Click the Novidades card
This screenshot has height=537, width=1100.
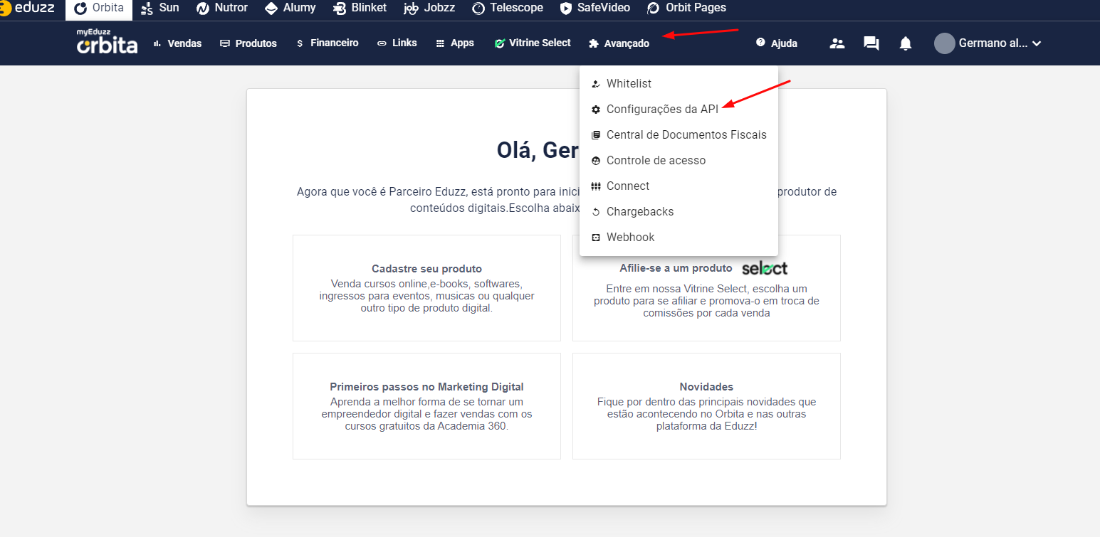click(706, 406)
